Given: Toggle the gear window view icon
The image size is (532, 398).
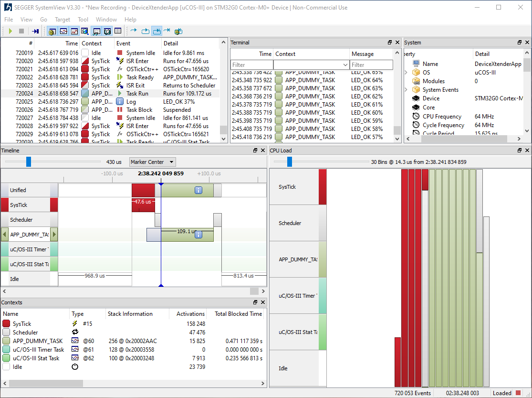Looking at the screenshot, I should click(52, 31).
